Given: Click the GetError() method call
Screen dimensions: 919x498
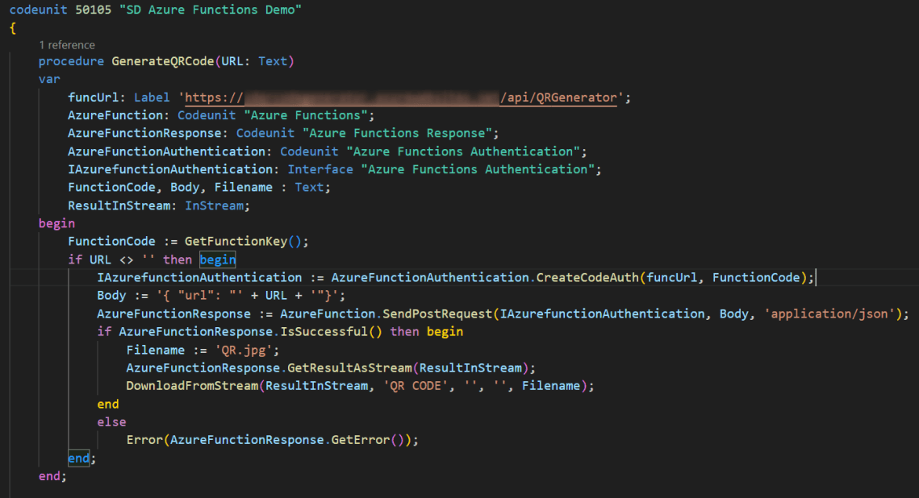Looking at the screenshot, I should (x=367, y=440).
